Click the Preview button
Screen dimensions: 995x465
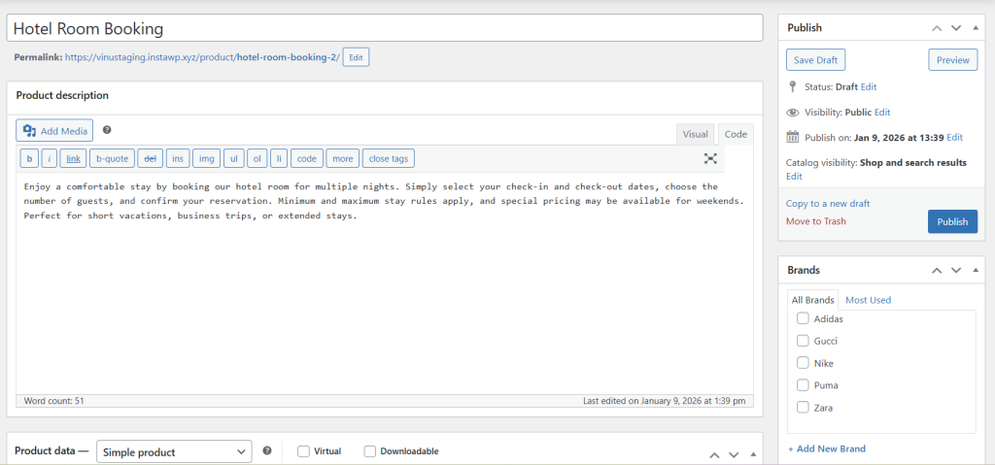pos(953,60)
